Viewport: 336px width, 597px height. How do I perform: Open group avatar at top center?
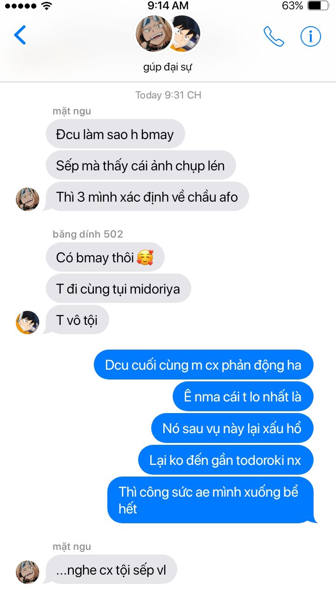(x=168, y=34)
